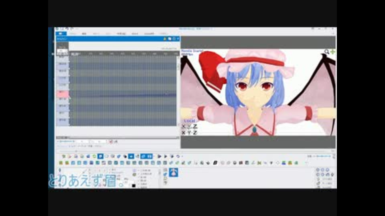The image size is (385, 216).
Task: Click the green refresh icon in toolbar
Action: (94, 156)
